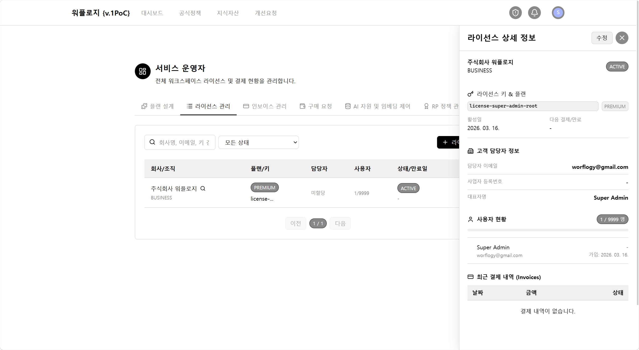
Task: Click the ACTIVE badge in detail panel
Action: 617,67
